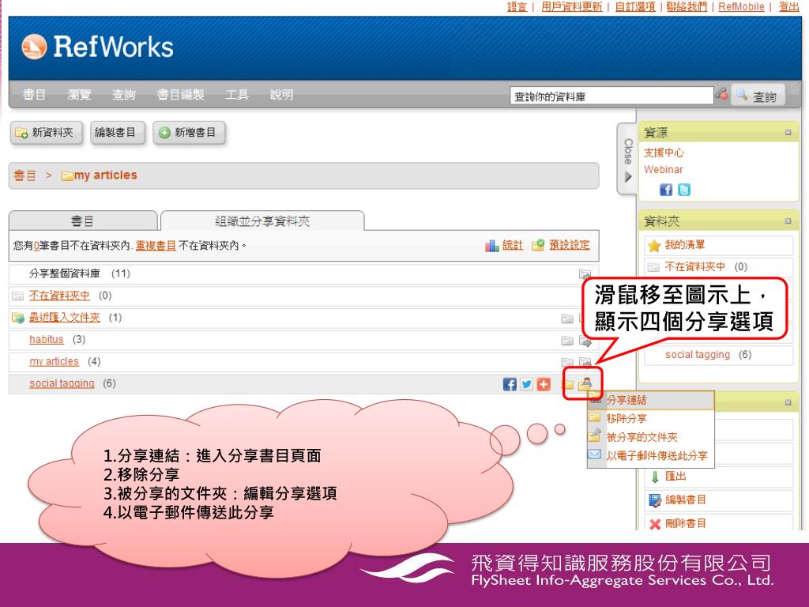Open the social tagging folder link in list
This screenshot has height=607, width=809.
[62, 383]
